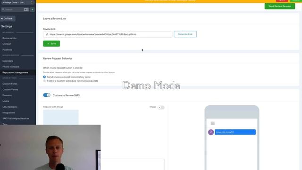Open Business Info settings
Viewport: 302px width, 170px height.
coord(9,38)
